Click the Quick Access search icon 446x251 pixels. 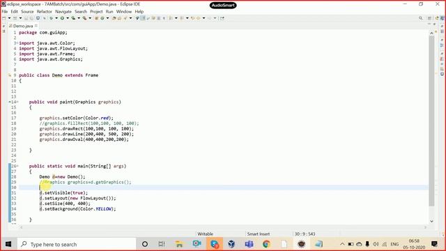coord(420,18)
